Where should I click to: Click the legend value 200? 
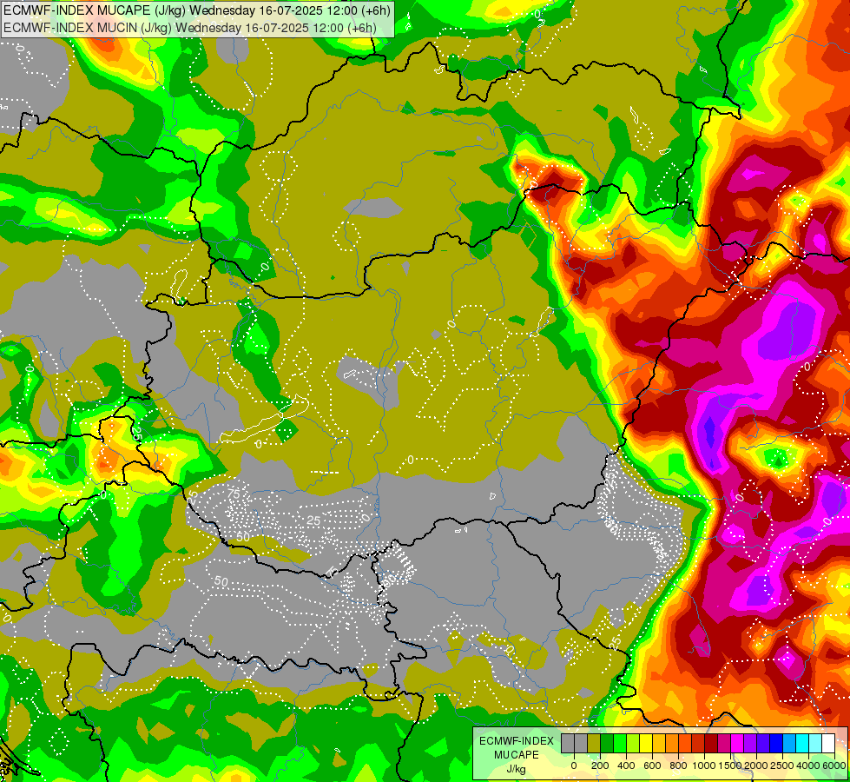[x=600, y=765]
